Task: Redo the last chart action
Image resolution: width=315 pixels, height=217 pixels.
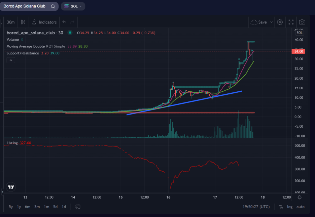Action: point(72,22)
